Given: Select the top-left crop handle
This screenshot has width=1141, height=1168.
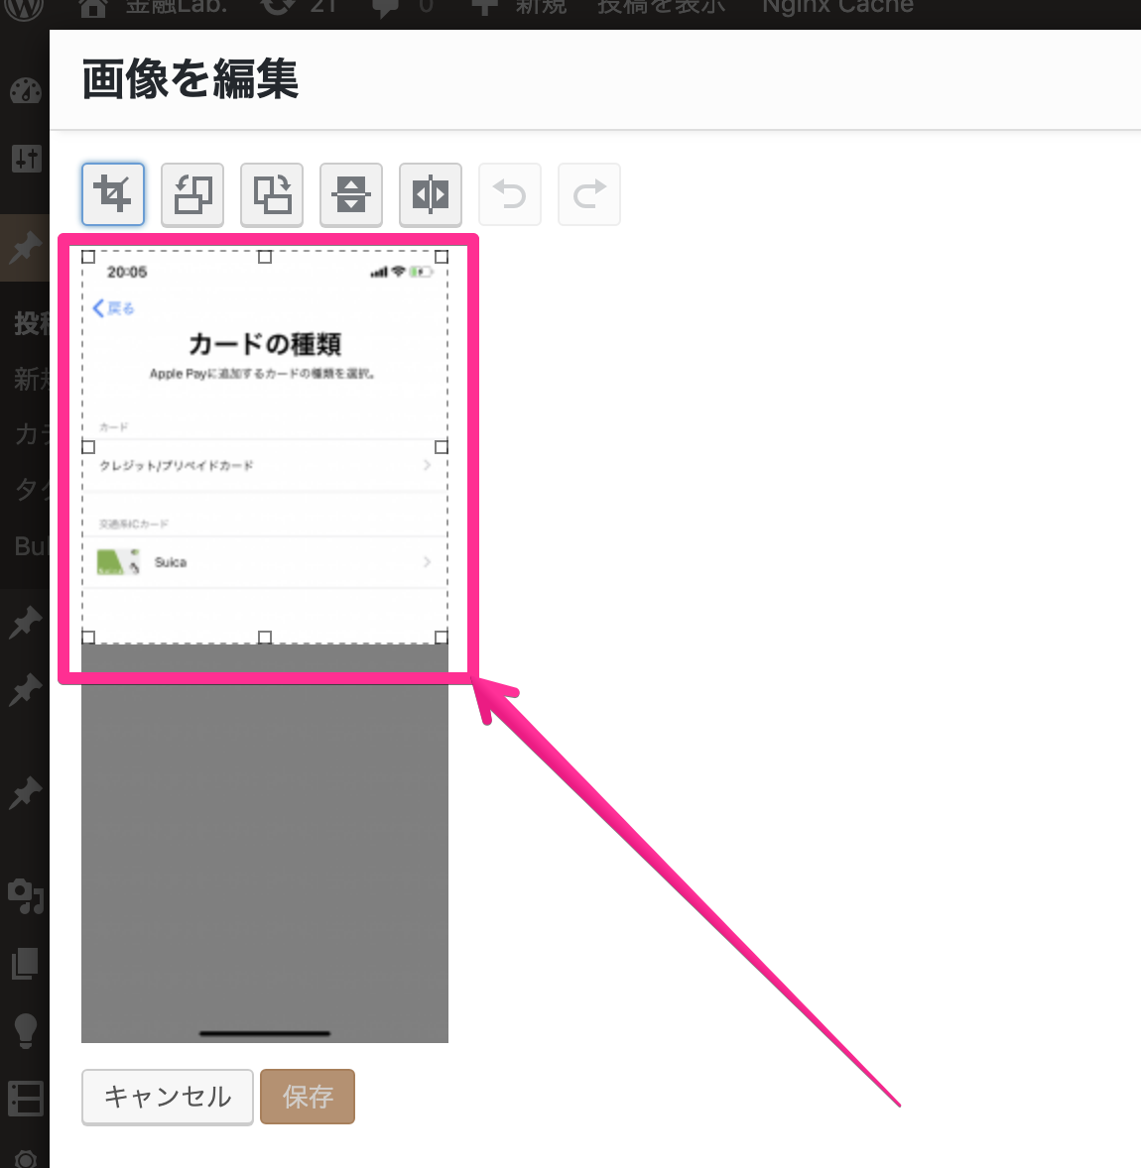Looking at the screenshot, I should [88, 257].
